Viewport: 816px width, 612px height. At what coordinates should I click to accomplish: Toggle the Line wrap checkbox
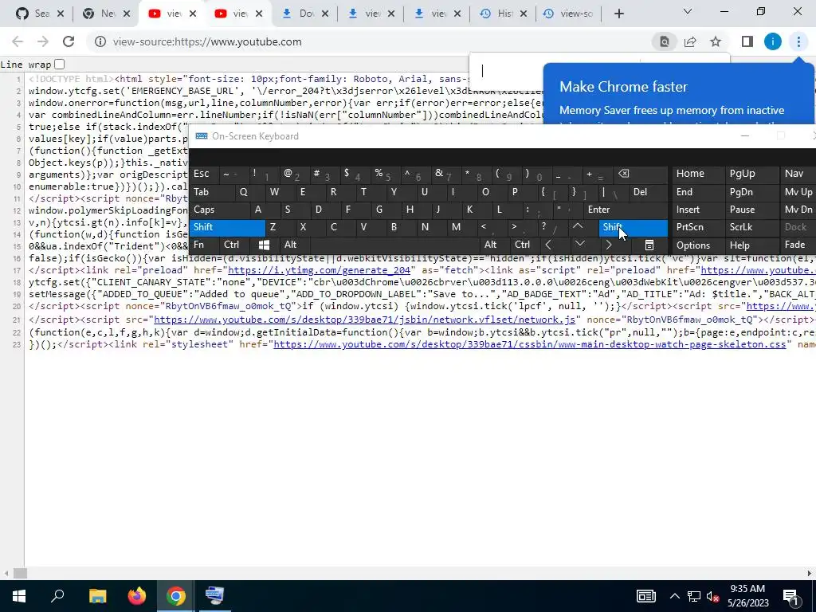click(x=59, y=64)
